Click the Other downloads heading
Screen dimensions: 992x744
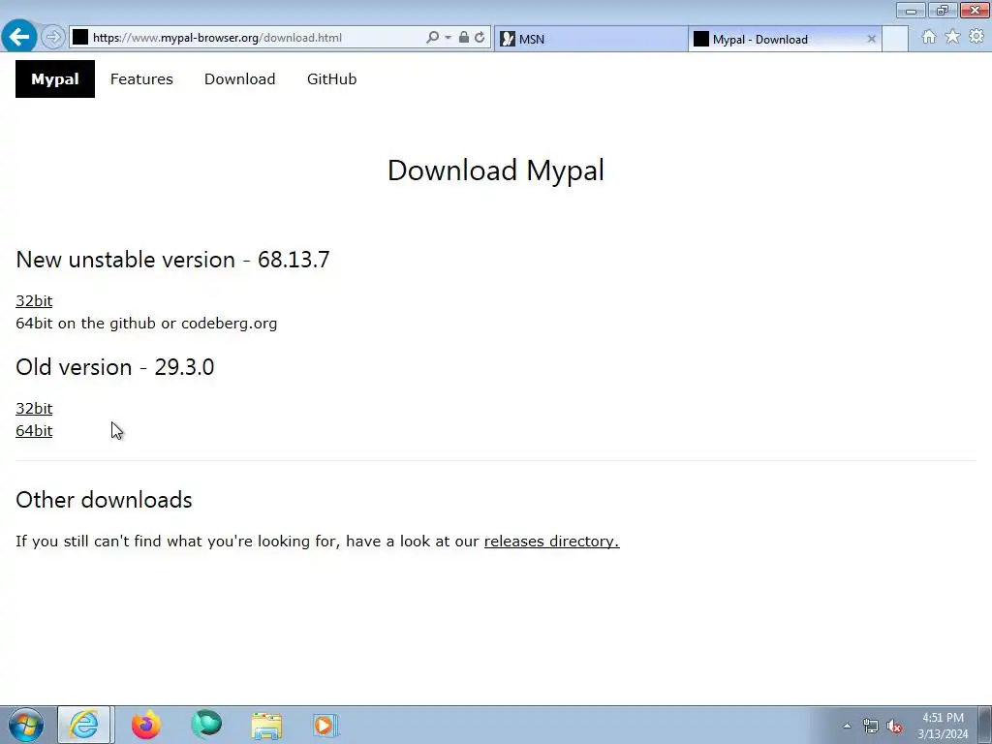click(104, 501)
